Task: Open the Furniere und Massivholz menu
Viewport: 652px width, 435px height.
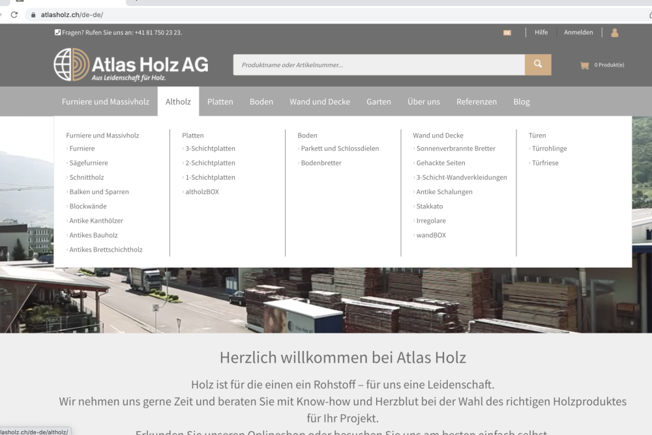Action: click(106, 102)
